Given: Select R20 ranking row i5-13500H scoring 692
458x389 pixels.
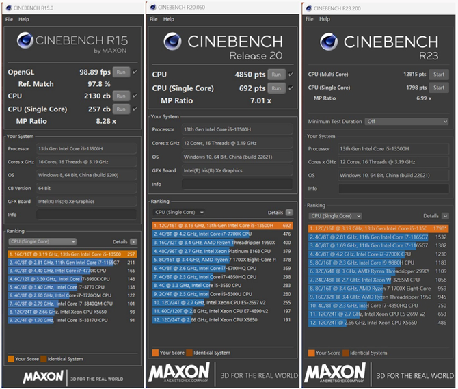Looking at the screenshot, I should [222, 226].
